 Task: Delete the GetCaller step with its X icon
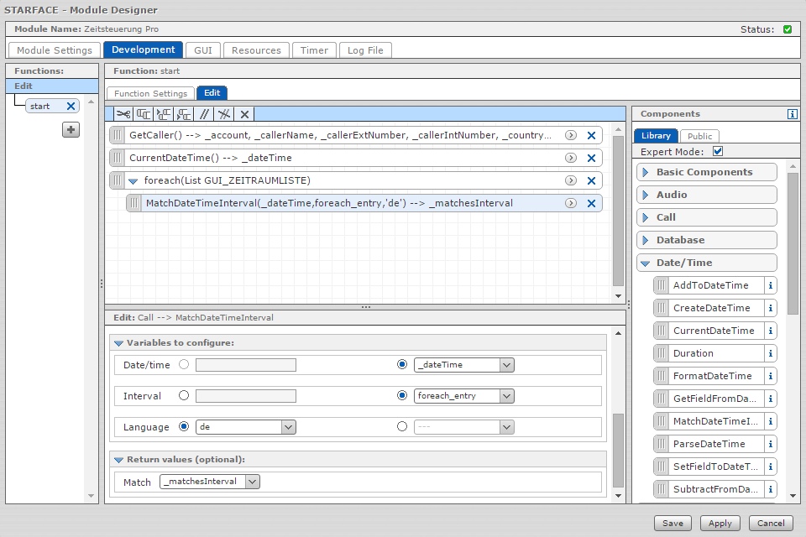[591, 135]
